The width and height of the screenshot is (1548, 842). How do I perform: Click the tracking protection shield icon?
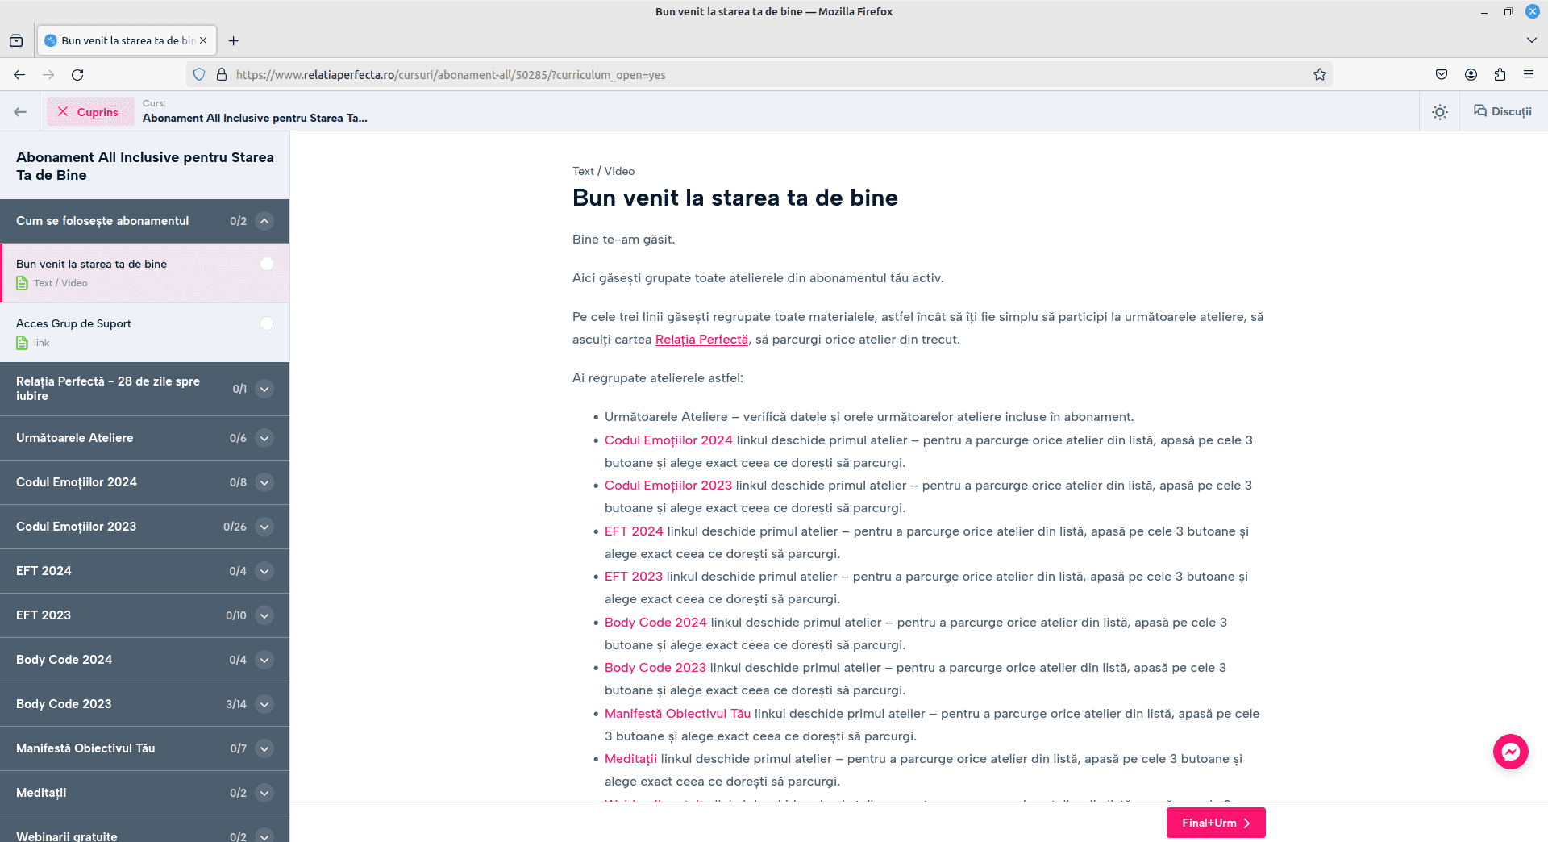[x=199, y=74]
